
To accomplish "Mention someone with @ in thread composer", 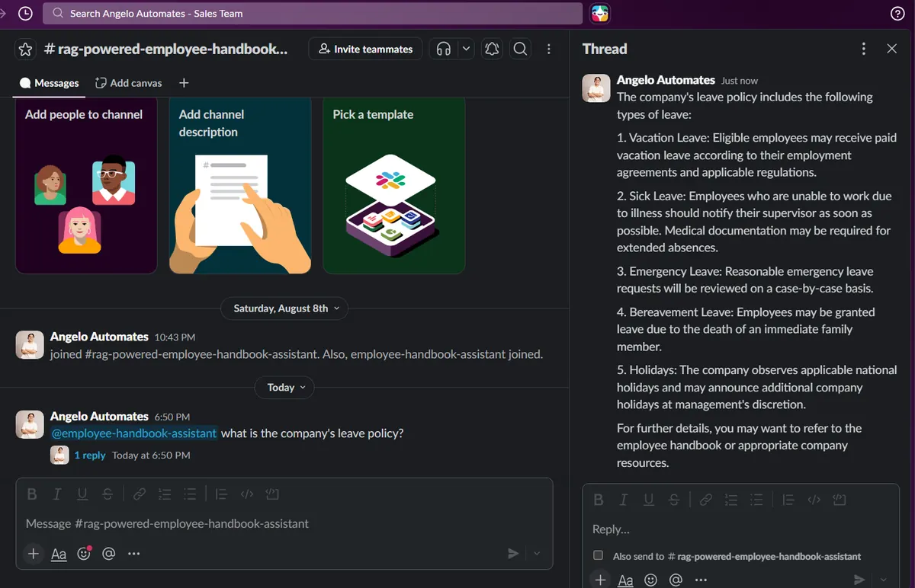I will click(x=676, y=580).
